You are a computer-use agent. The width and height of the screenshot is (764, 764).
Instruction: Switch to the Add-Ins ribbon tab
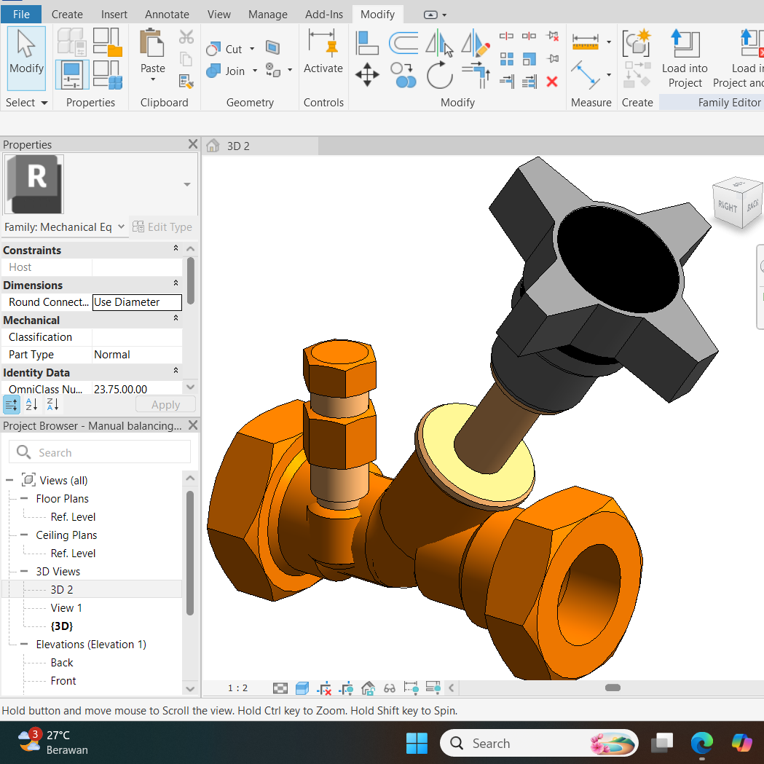[323, 15]
